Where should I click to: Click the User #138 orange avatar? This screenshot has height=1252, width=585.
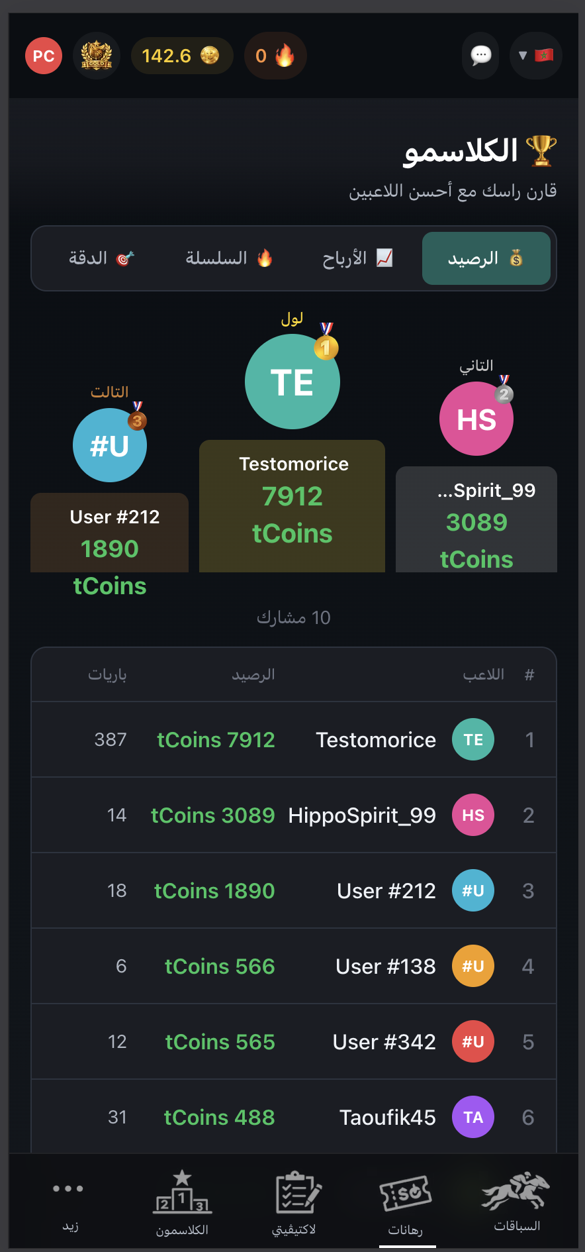click(473, 966)
